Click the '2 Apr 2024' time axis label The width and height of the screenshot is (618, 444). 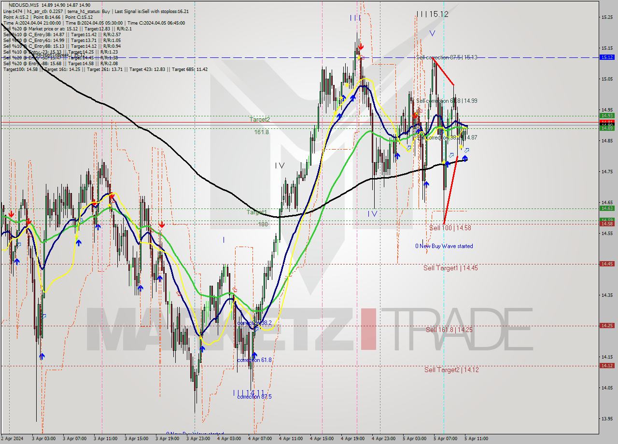(12, 439)
